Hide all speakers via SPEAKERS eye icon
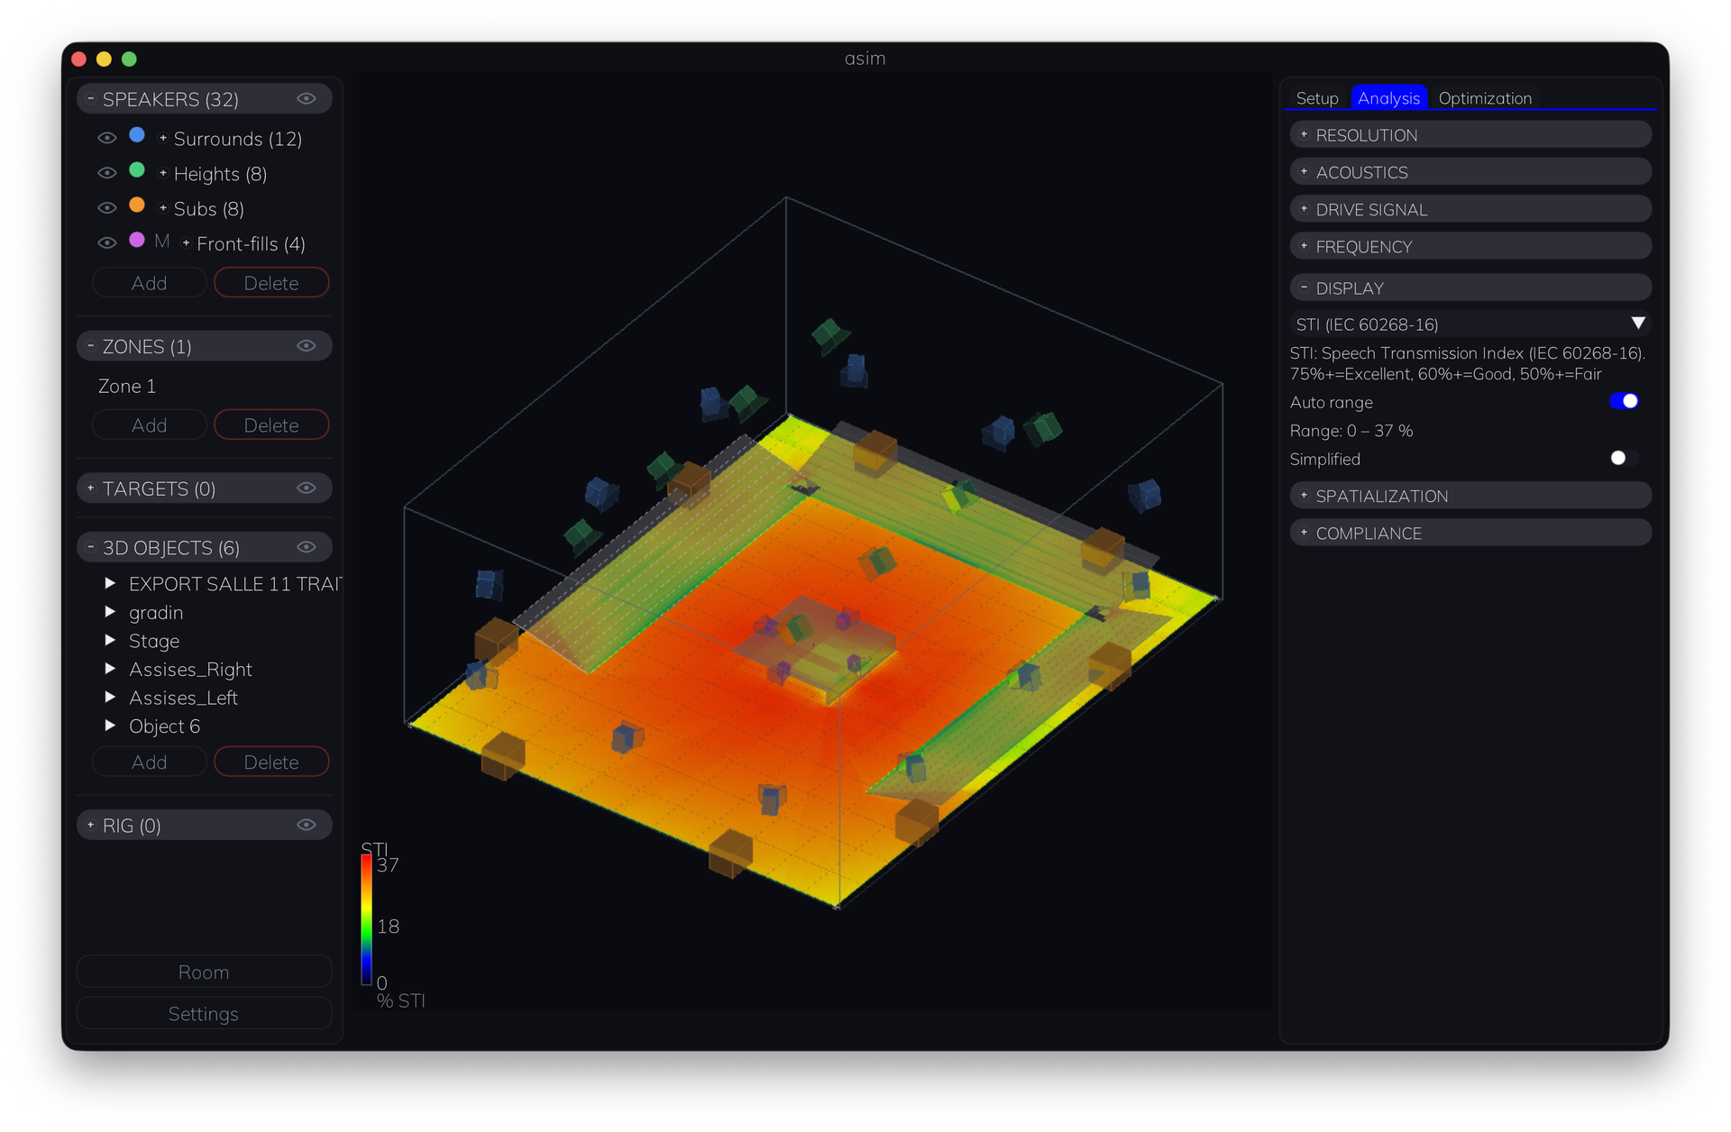This screenshot has height=1132, width=1731. click(307, 99)
